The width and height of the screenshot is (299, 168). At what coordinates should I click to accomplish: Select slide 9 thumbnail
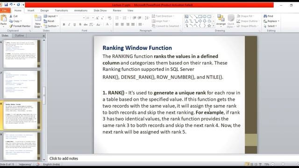pyautogui.click(x=22, y=146)
